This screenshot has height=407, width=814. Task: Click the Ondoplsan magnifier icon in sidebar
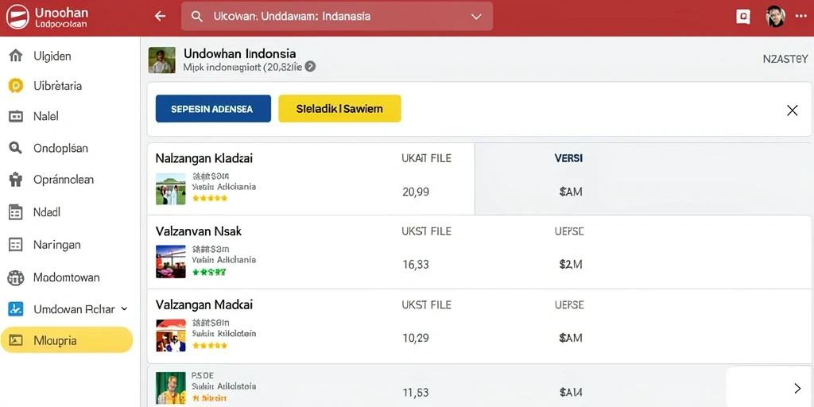pos(16,148)
